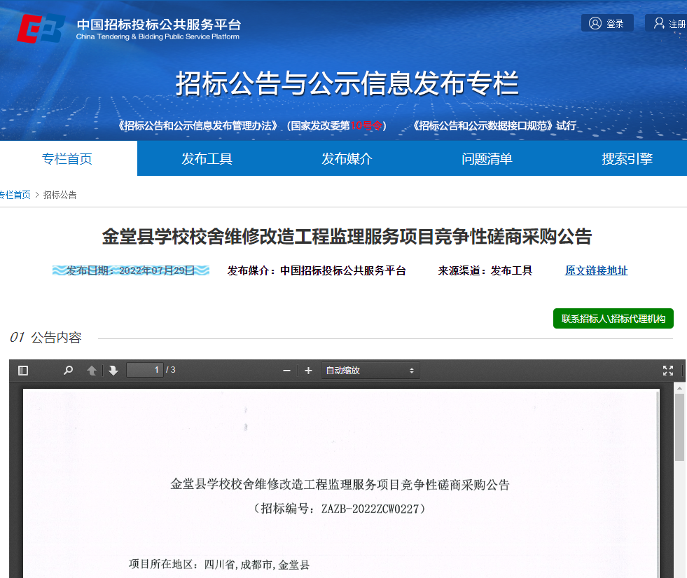Open the 自动缩放 zoom dropdown

[x=370, y=371]
